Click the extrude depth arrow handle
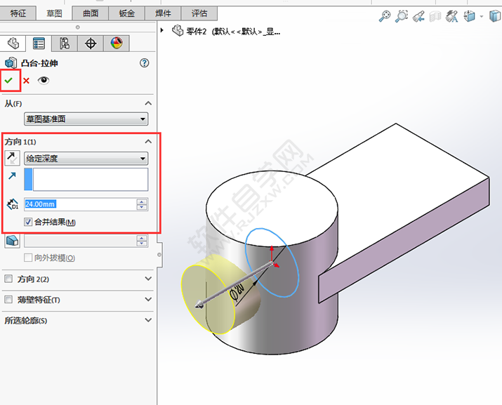The image size is (502, 405). [199, 305]
